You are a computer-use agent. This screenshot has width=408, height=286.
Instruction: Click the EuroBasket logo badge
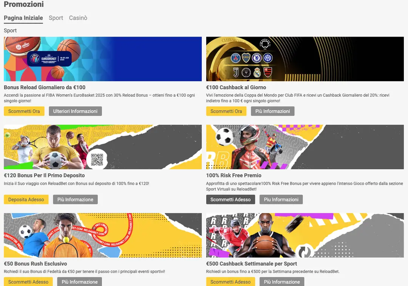(49, 59)
